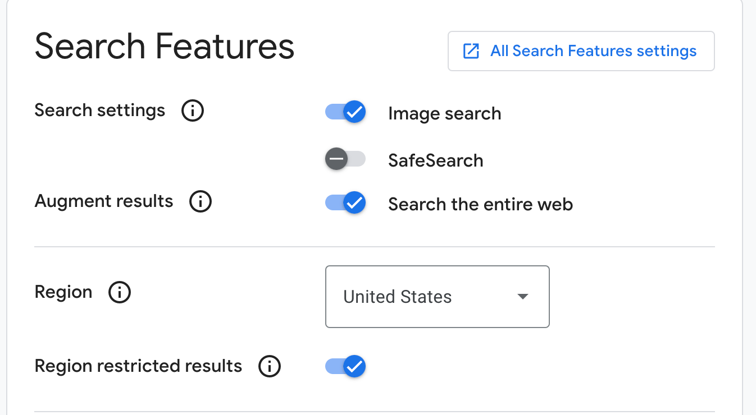Click the Region info icon
The image size is (756, 415).
(120, 292)
